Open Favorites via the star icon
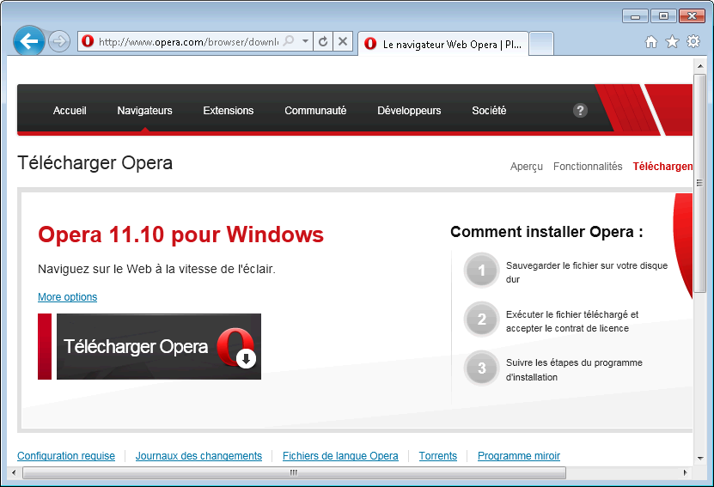714x487 pixels. (x=672, y=42)
